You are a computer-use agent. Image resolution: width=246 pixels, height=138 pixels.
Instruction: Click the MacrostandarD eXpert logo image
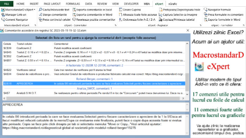(x=199, y=67)
